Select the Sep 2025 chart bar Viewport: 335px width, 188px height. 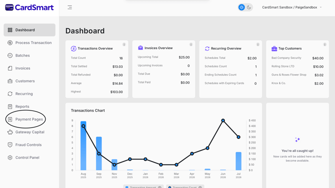[99, 153]
